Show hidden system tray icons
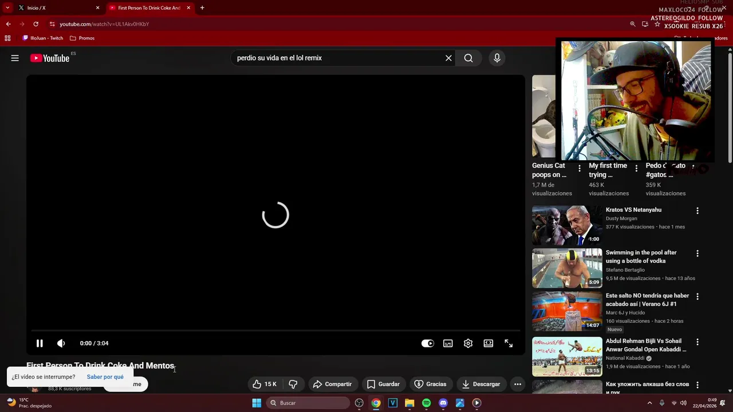Screen dimensions: 733x412 pyautogui.click(x=649, y=403)
